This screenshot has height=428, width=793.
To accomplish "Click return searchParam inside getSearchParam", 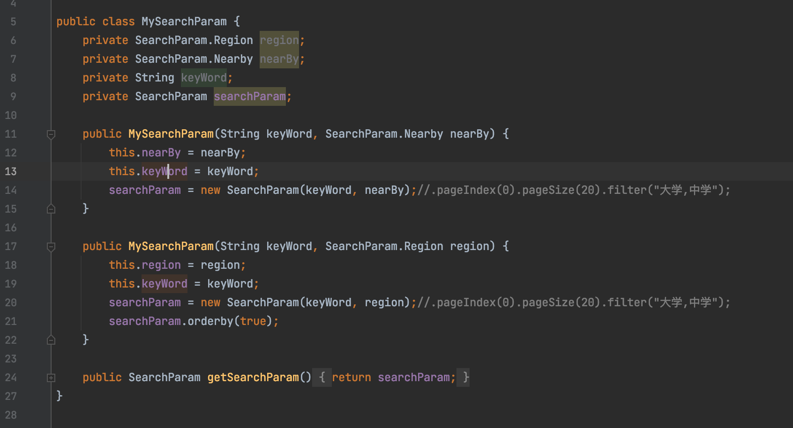I will click(394, 377).
